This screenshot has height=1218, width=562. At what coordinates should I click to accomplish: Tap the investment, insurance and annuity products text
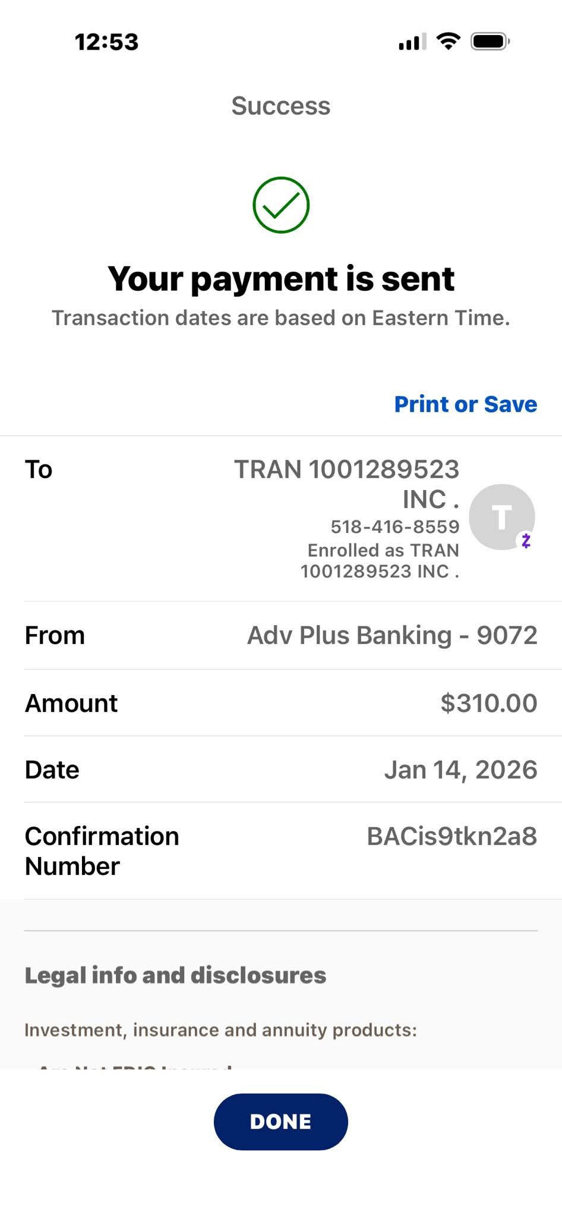(x=220, y=1030)
